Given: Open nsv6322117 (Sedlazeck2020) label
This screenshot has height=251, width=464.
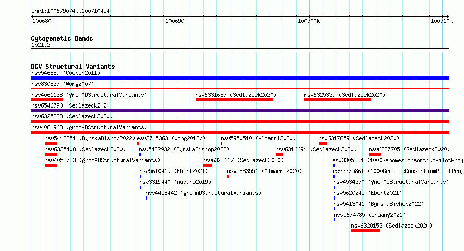Looking at the screenshot, I should pyautogui.click(x=243, y=160).
